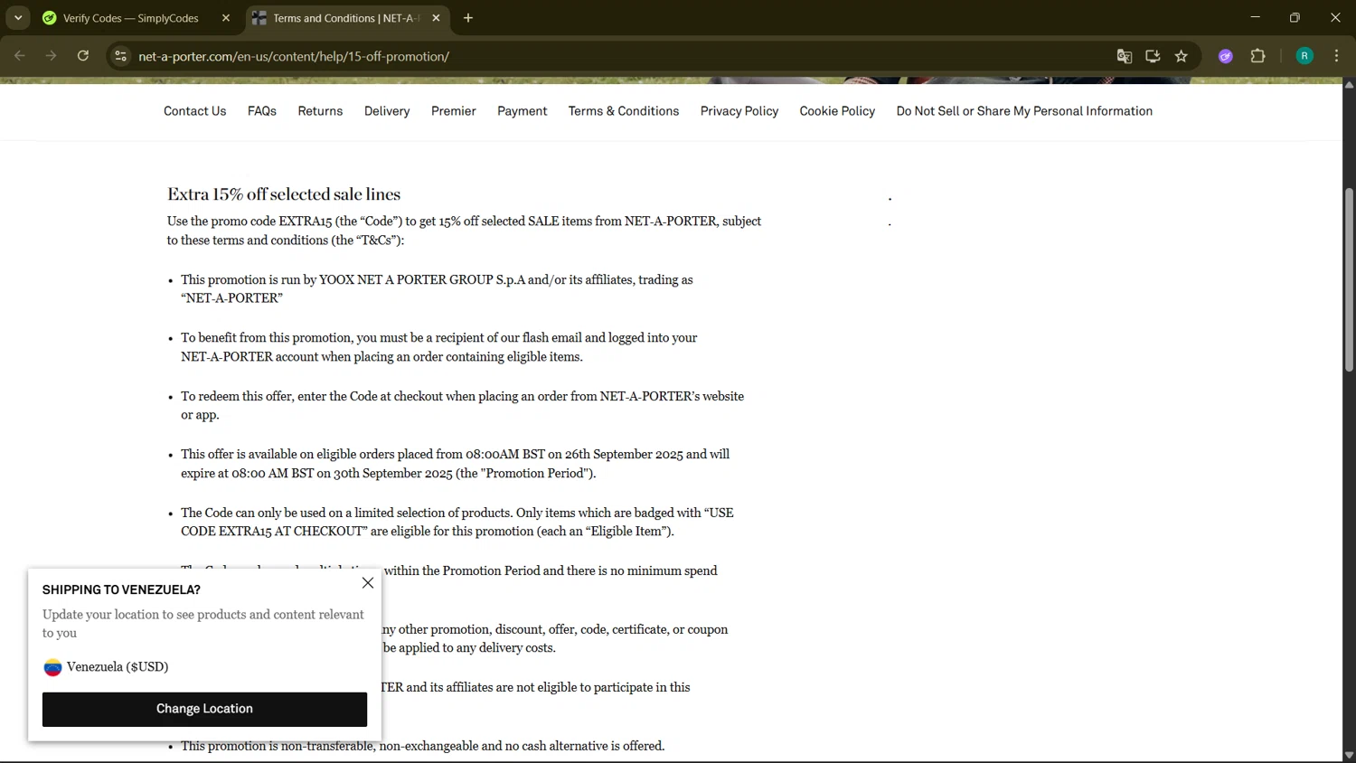Open the tab search dropdown arrow
Viewport: 1356px width, 763px height.
pos(18,18)
